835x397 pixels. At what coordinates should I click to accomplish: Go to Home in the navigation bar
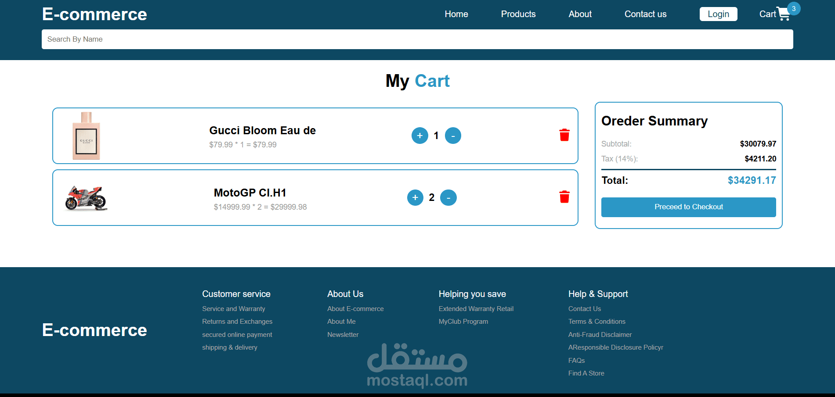click(456, 14)
